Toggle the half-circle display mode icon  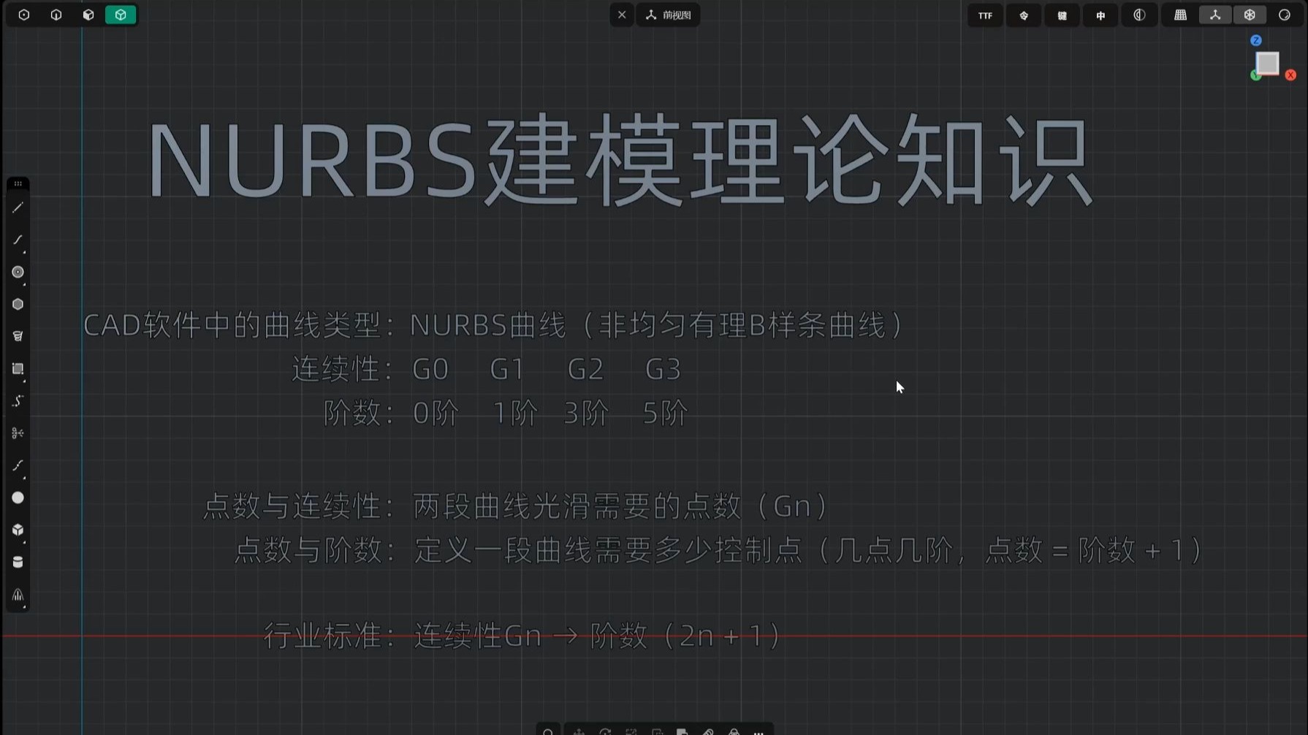1139,15
